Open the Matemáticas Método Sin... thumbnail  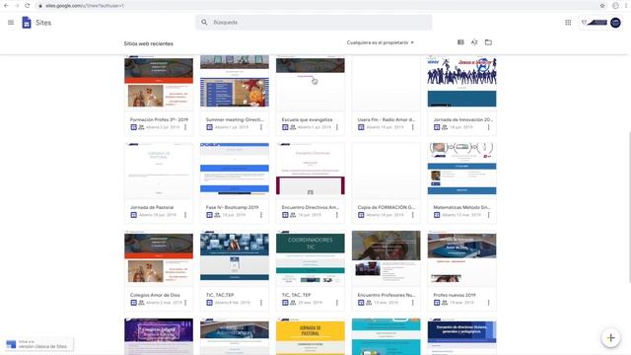click(x=462, y=171)
